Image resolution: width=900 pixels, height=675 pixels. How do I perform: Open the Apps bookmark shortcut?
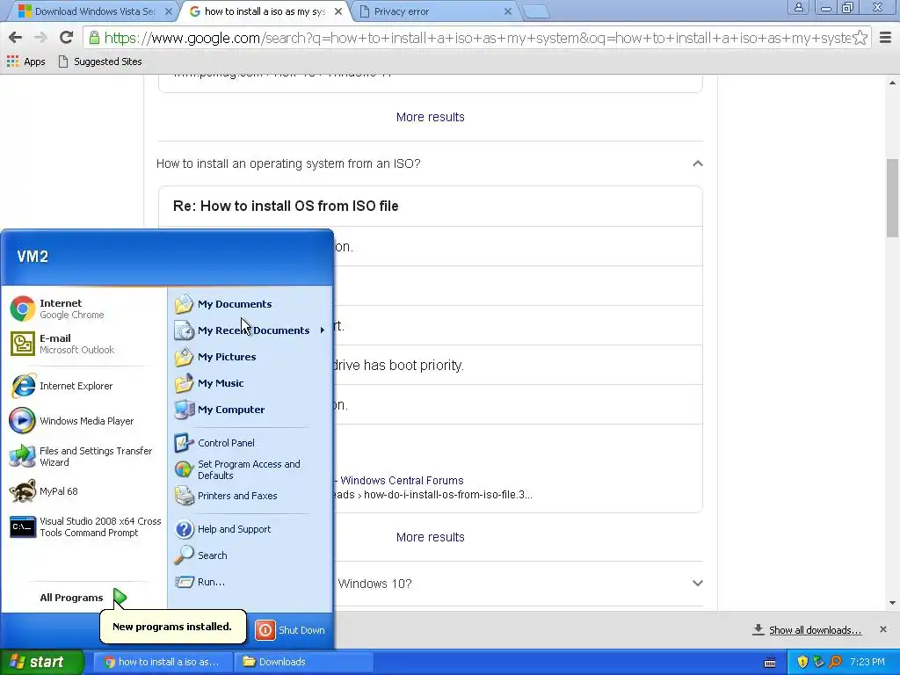click(25, 62)
